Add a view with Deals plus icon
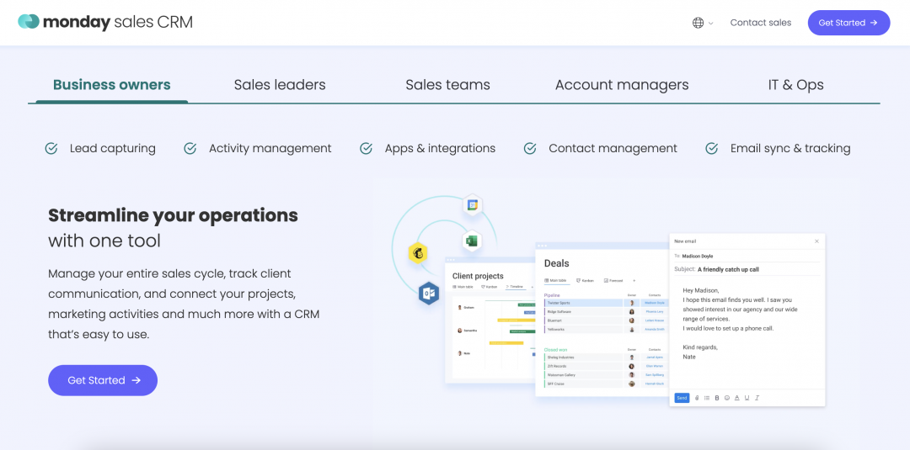Screen dimensions: 910x450 634,280
